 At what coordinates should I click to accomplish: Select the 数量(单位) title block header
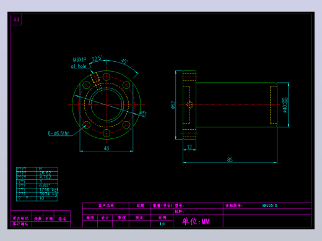click(162, 205)
